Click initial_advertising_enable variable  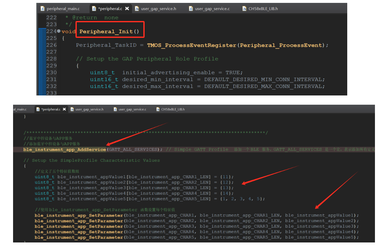pyautogui.click(x=169, y=73)
